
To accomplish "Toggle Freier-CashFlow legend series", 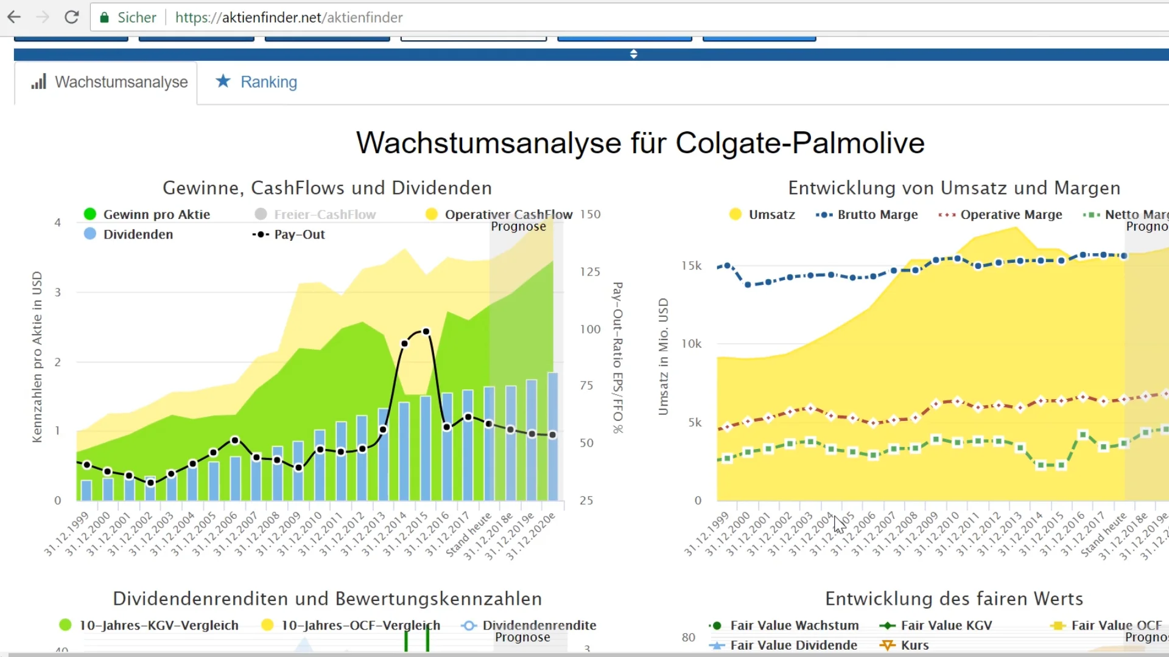I will pos(315,214).
